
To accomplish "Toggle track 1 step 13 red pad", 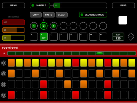I will 108,95.
